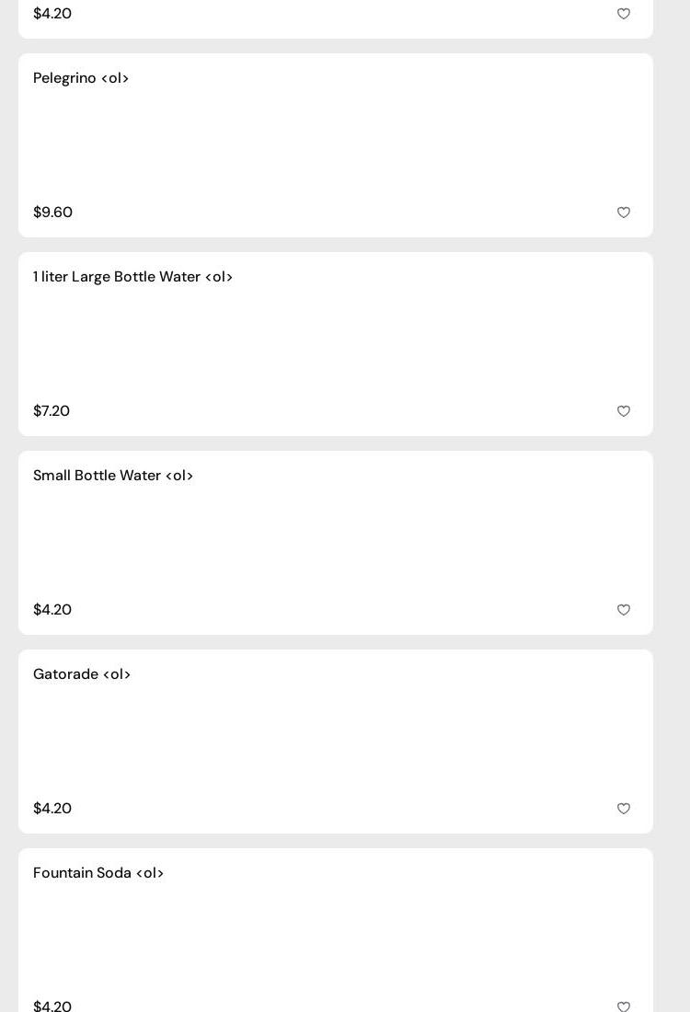
Task: Click the Gatorade item name
Action: pyautogui.click(x=82, y=674)
